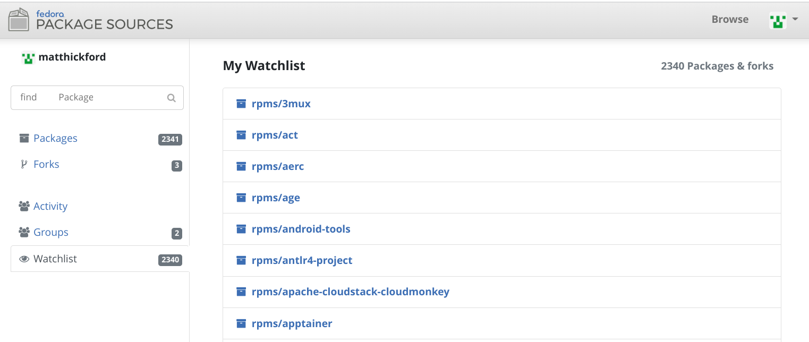Image resolution: width=809 pixels, height=342 pixels.
Task: Open the Browse menu item
Action: [x=730, y=19]
